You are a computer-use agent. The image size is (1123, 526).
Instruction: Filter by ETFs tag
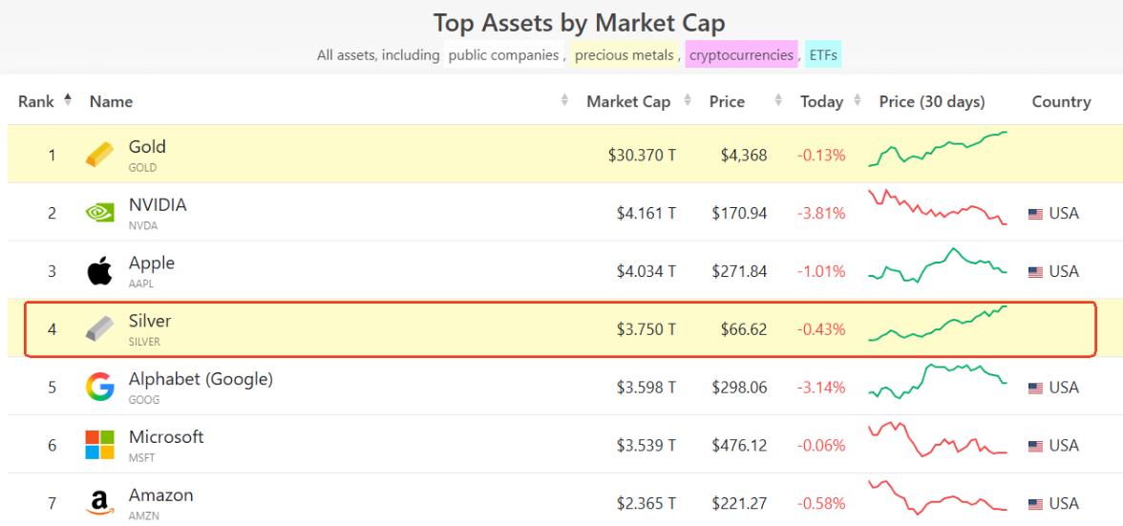tap(823, 55)
